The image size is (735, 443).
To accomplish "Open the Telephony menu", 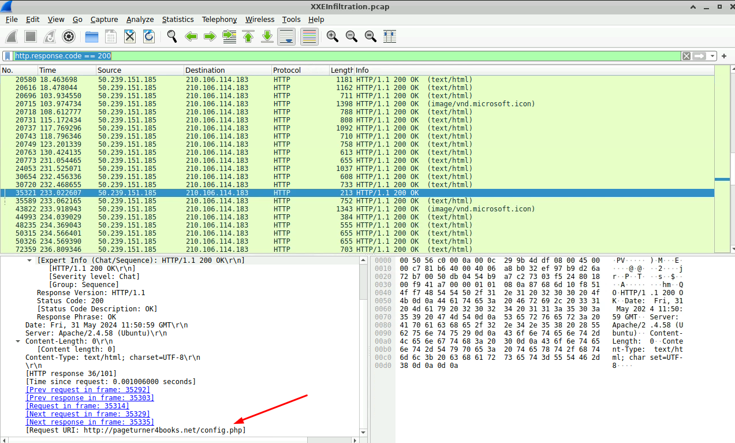I will pos(219,19).
